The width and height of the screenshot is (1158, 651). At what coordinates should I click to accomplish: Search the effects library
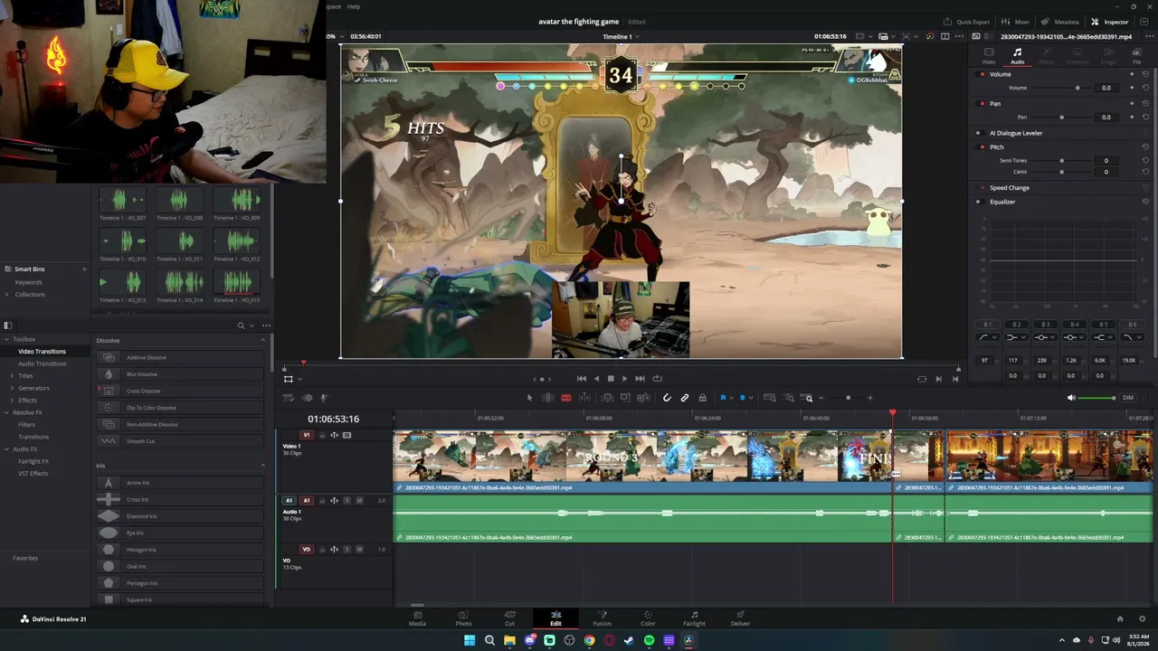[x=241, y=325]
